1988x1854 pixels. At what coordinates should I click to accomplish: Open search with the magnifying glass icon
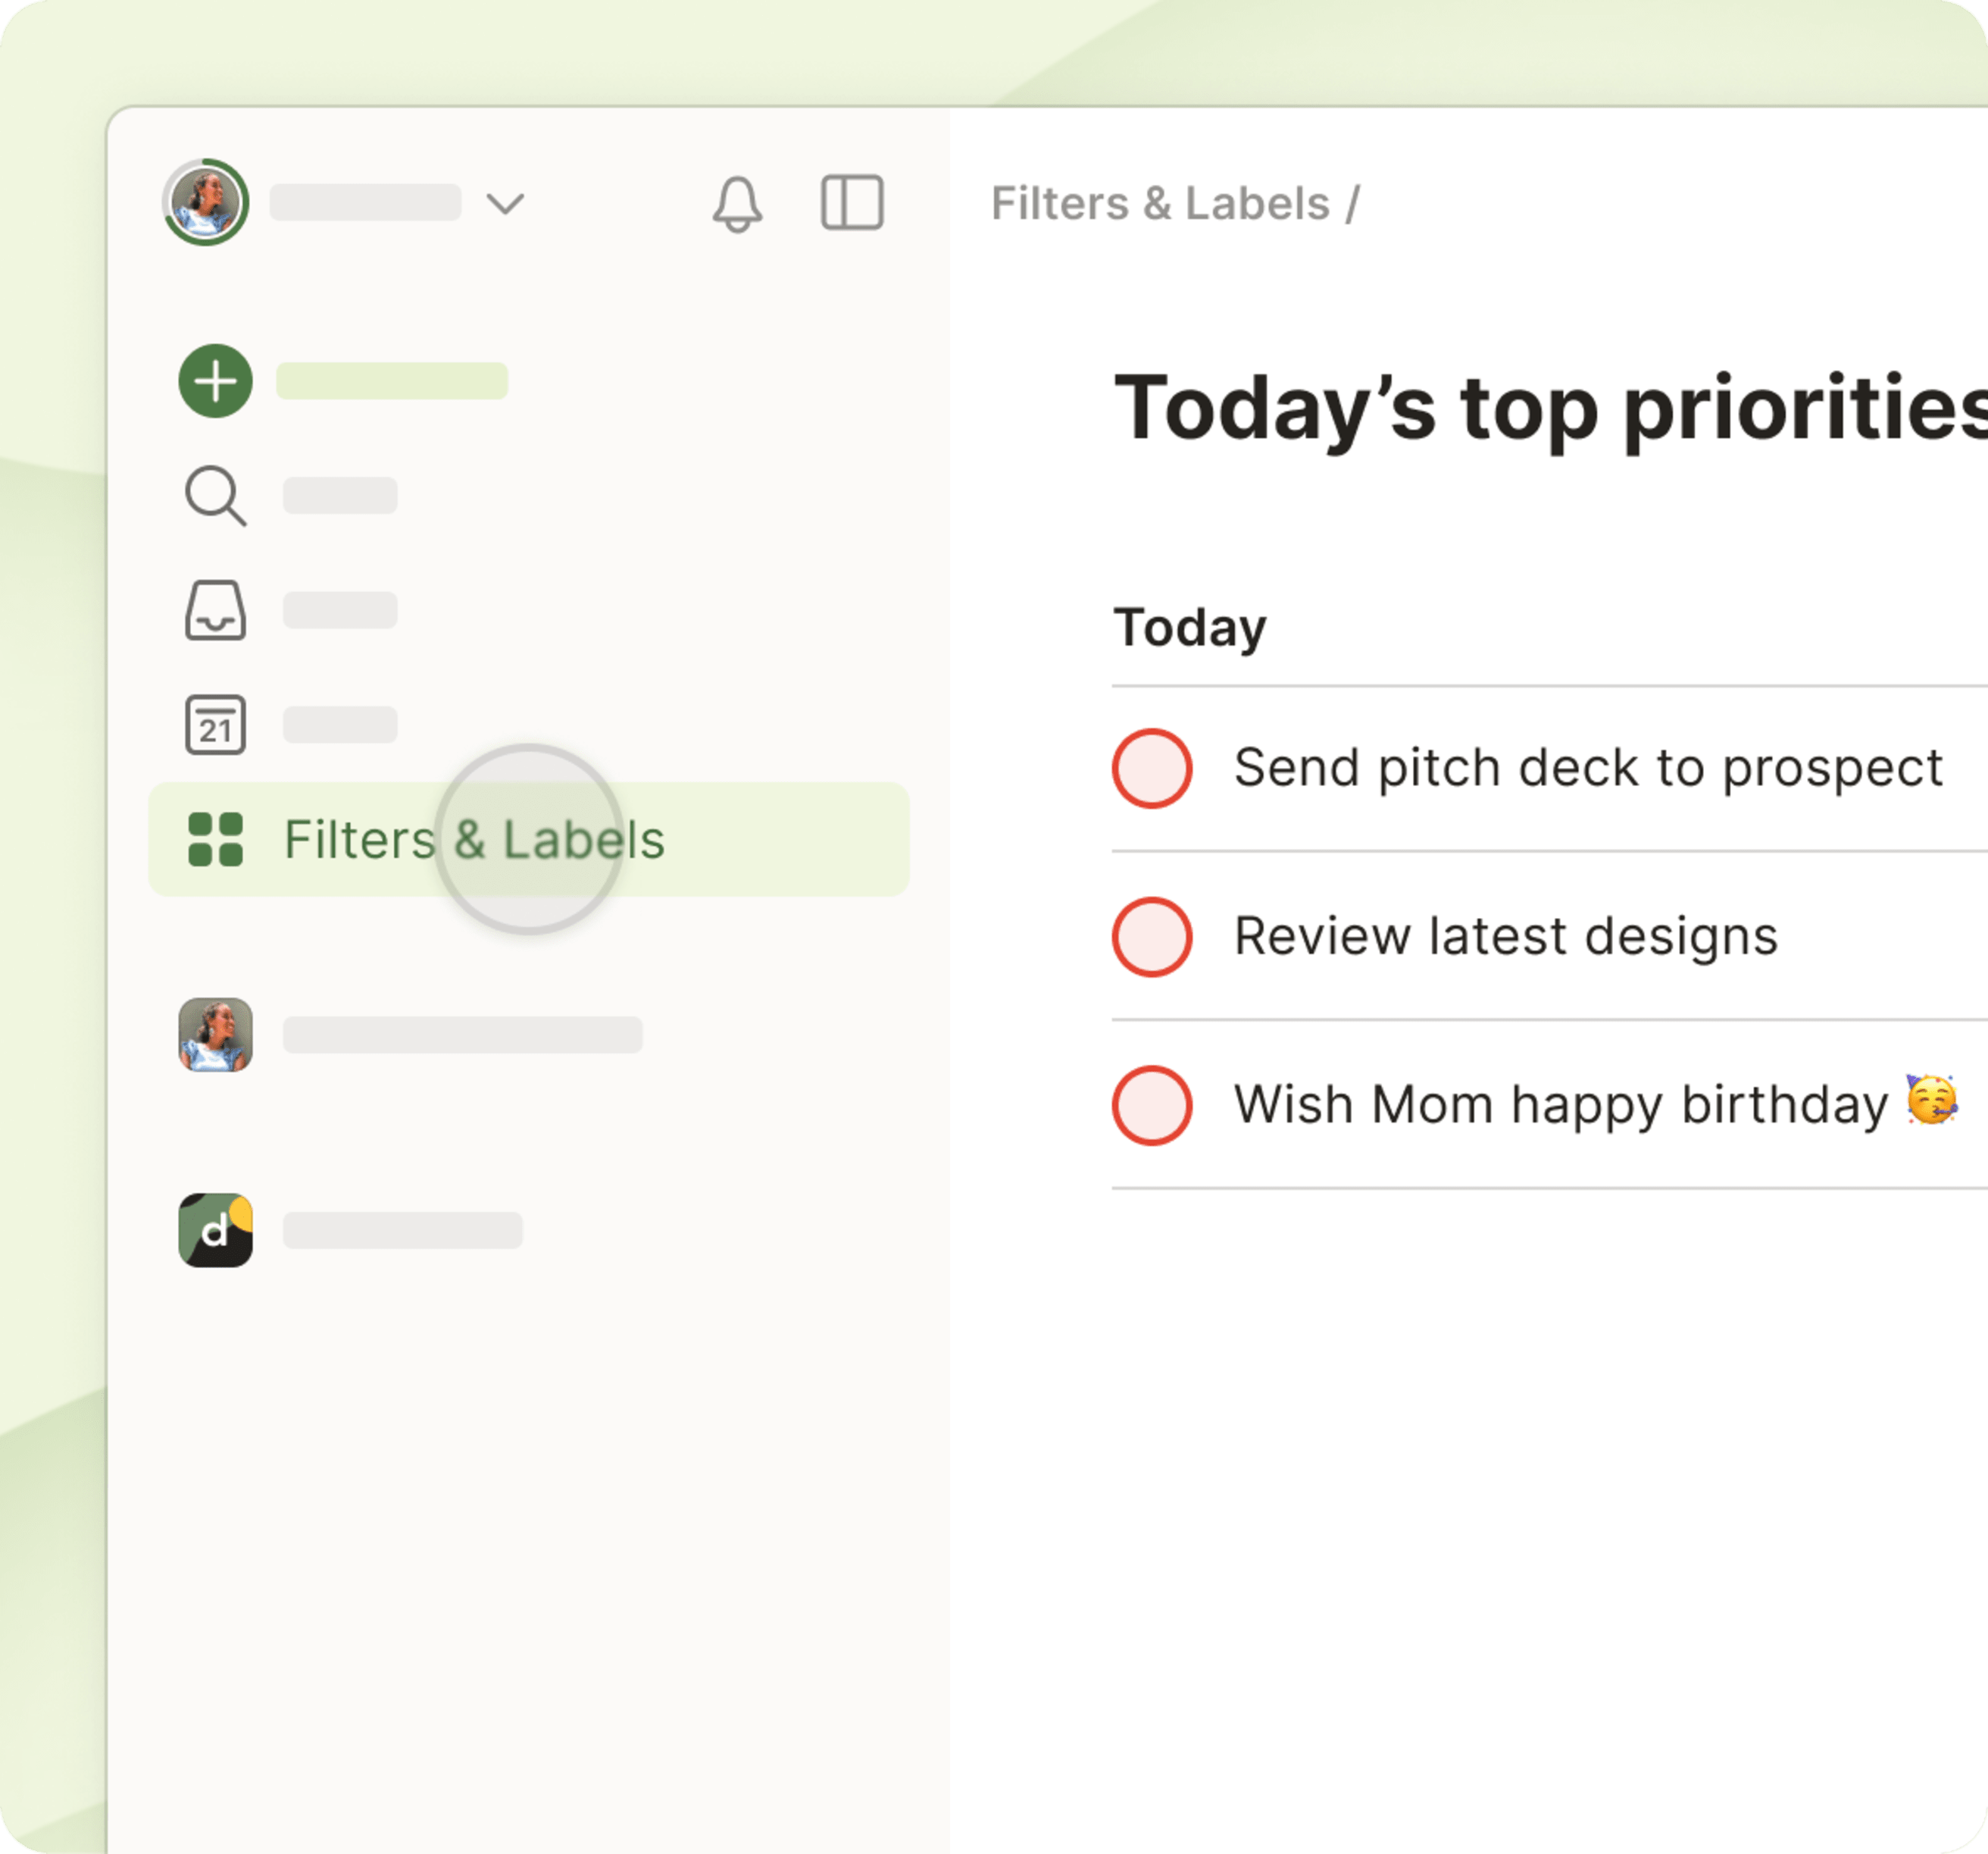215,495
